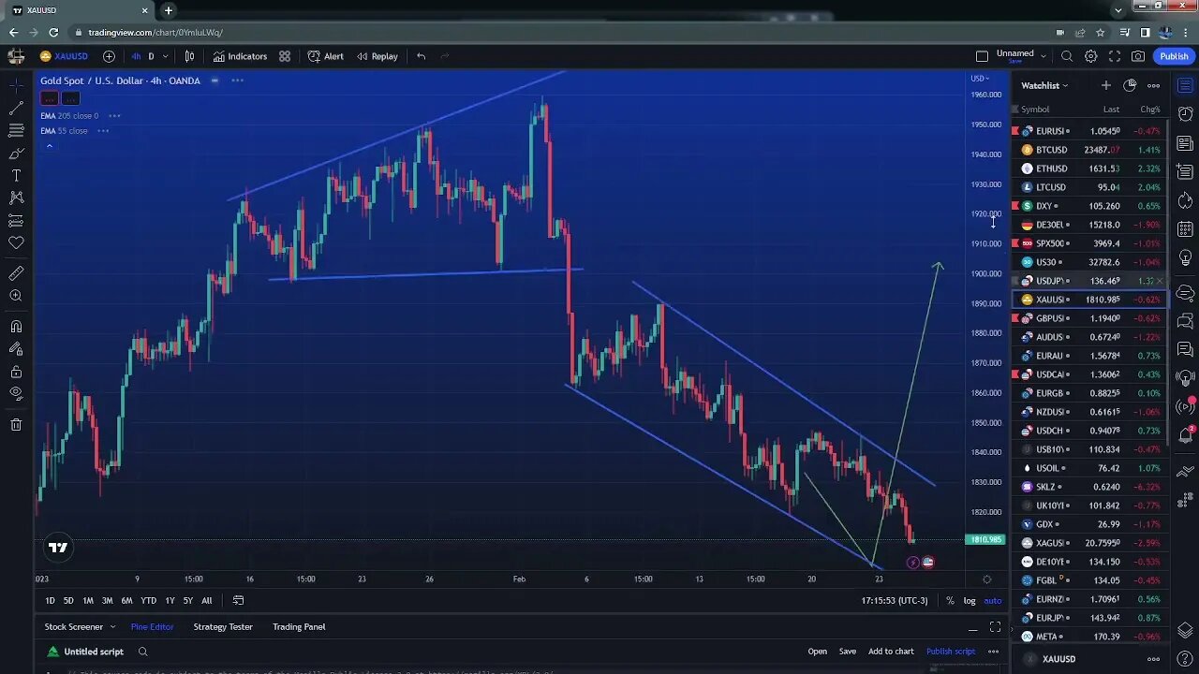Image resolution: width=1199 pixels, height=674 pixels.
Task: Click the chart time axis settings icon
Action: [x=986, y=579]
